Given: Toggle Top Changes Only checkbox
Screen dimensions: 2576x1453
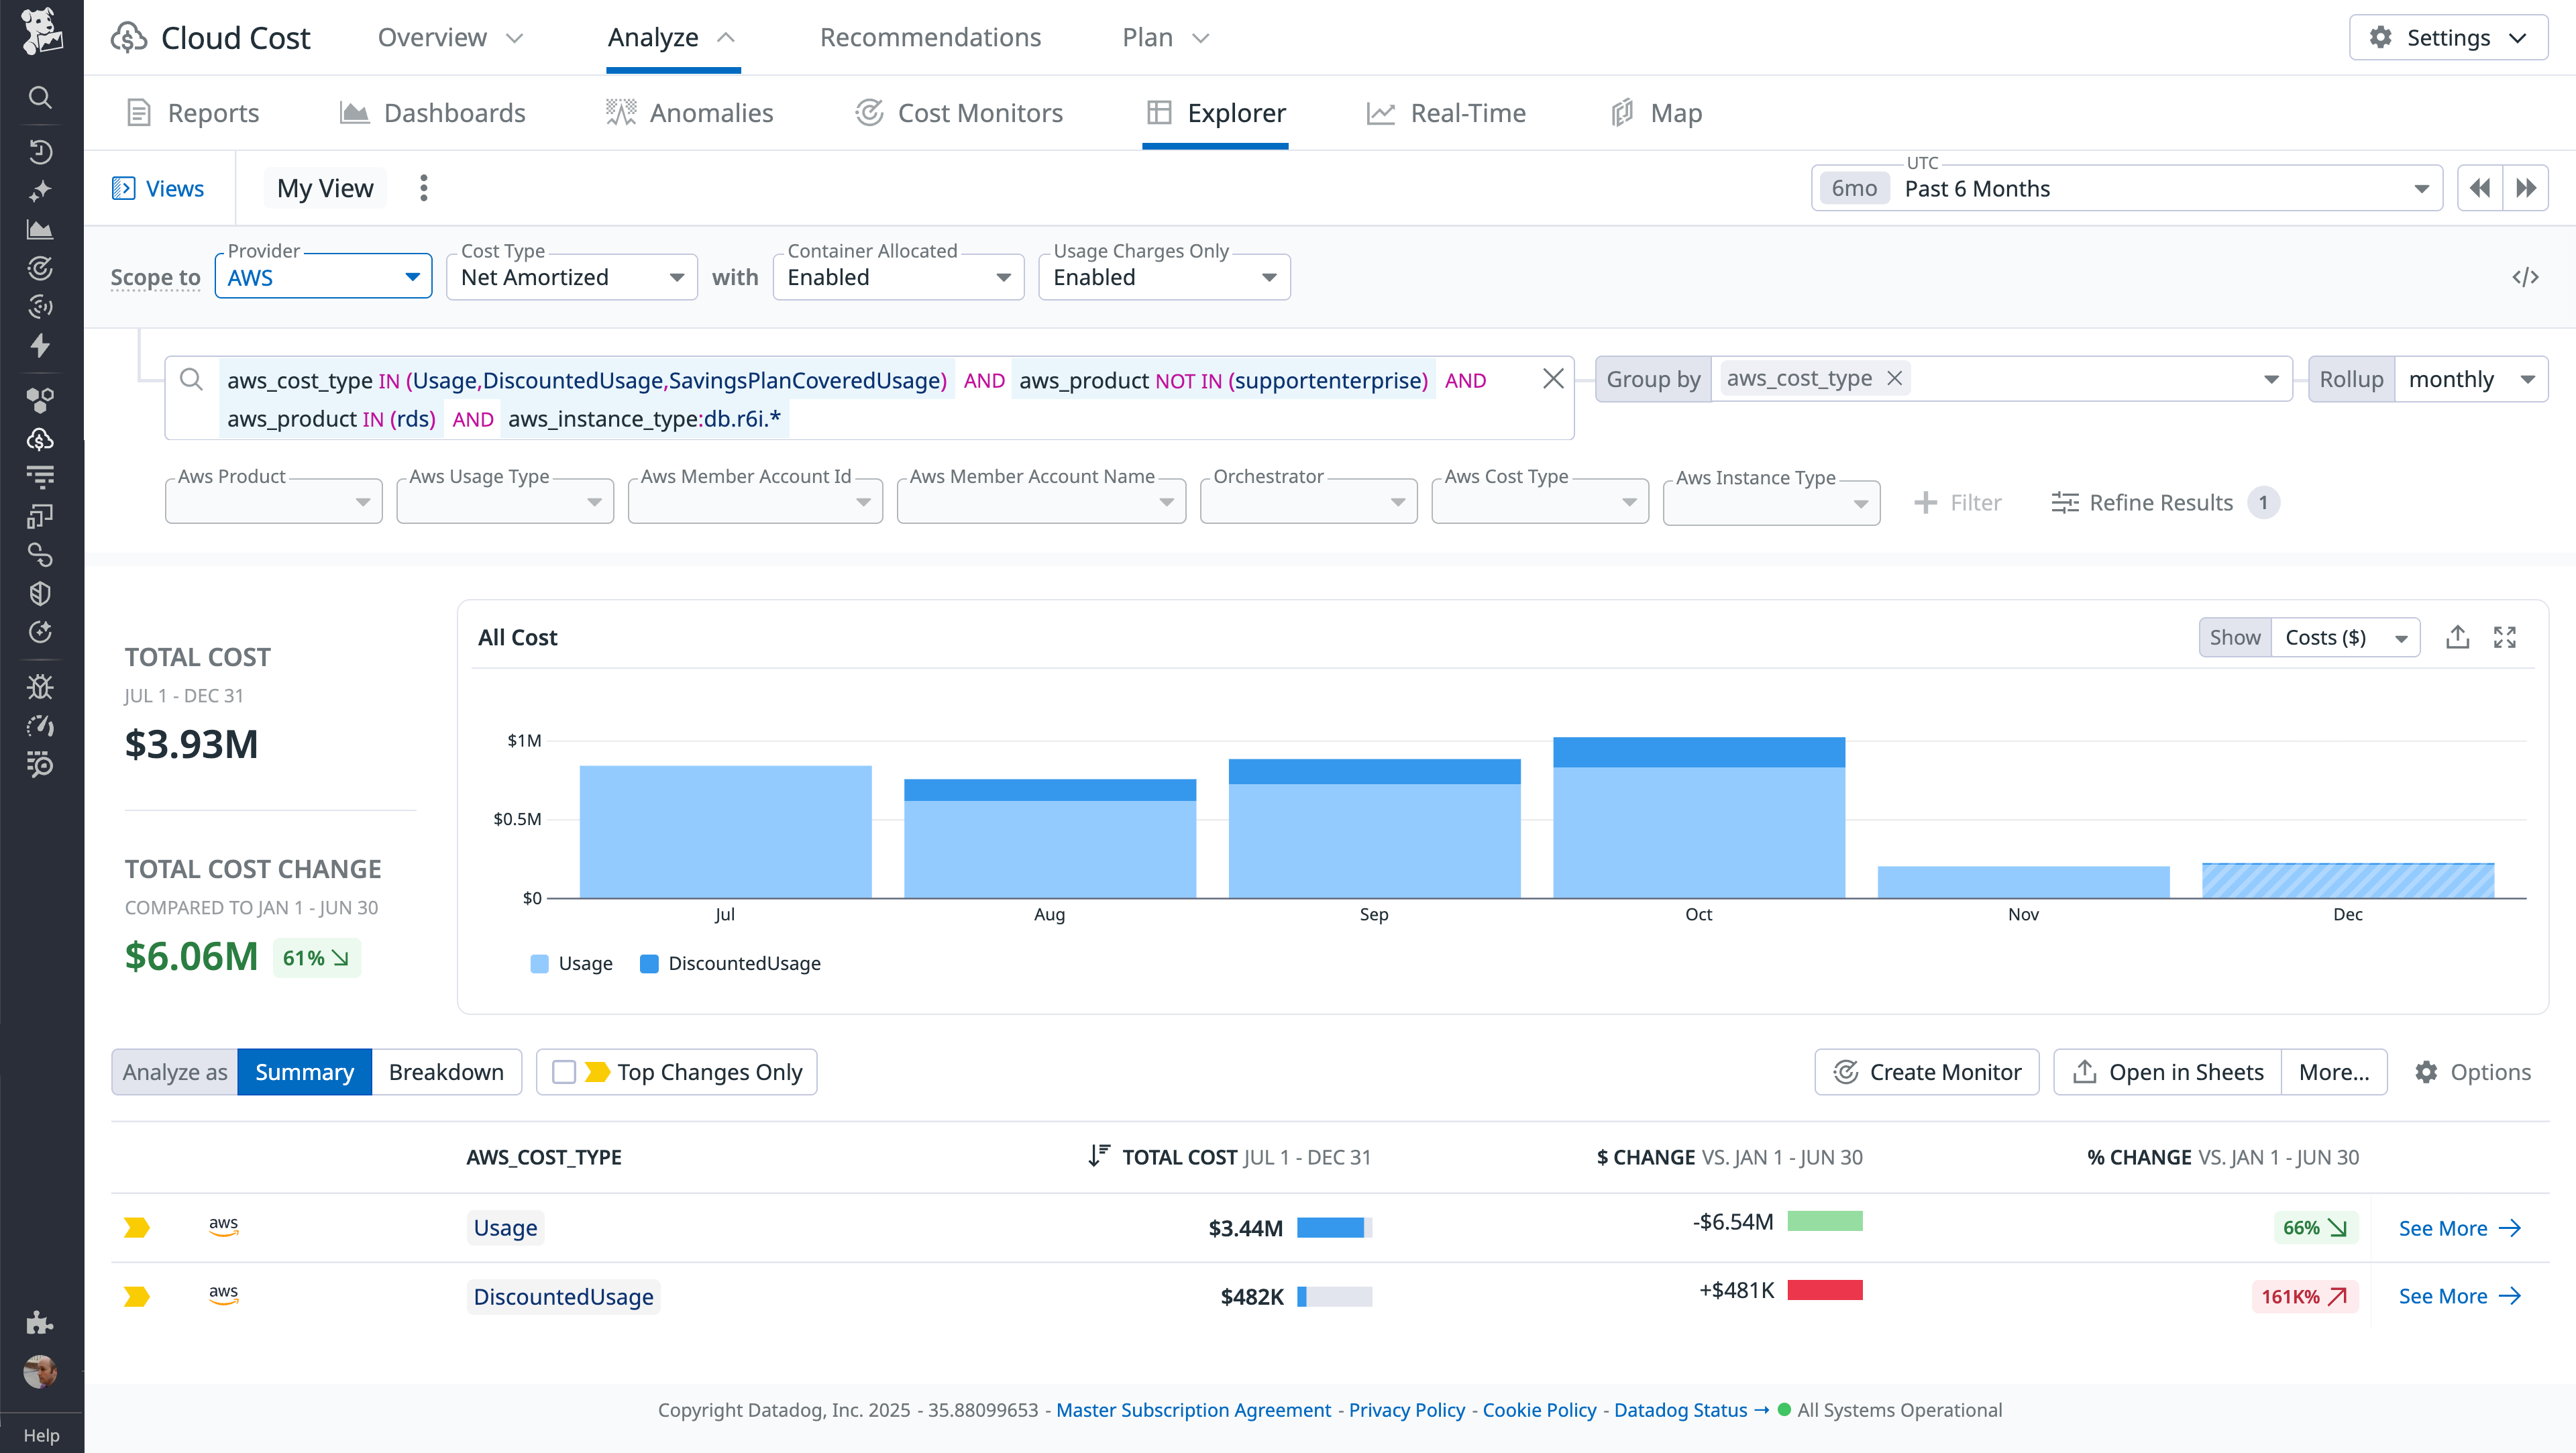Looking at the screenshot, I should point(564,1071).
